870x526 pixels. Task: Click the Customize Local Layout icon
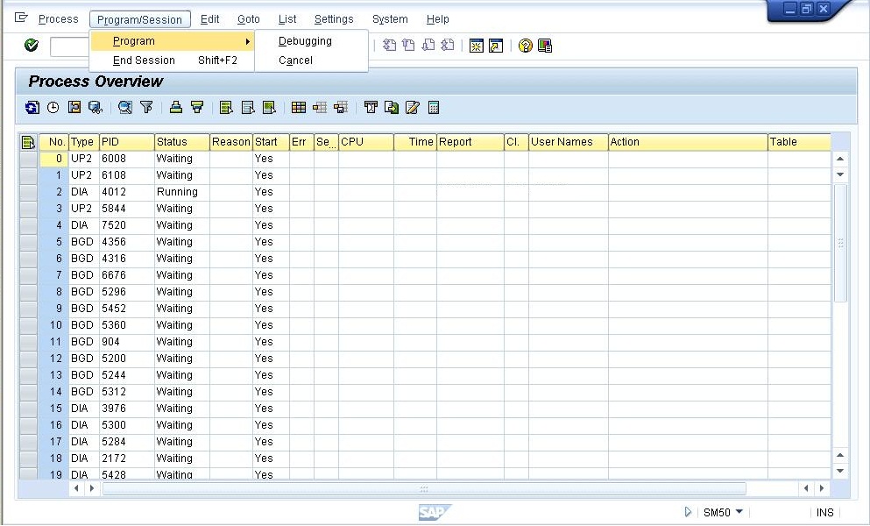click(x=543, y=46)
